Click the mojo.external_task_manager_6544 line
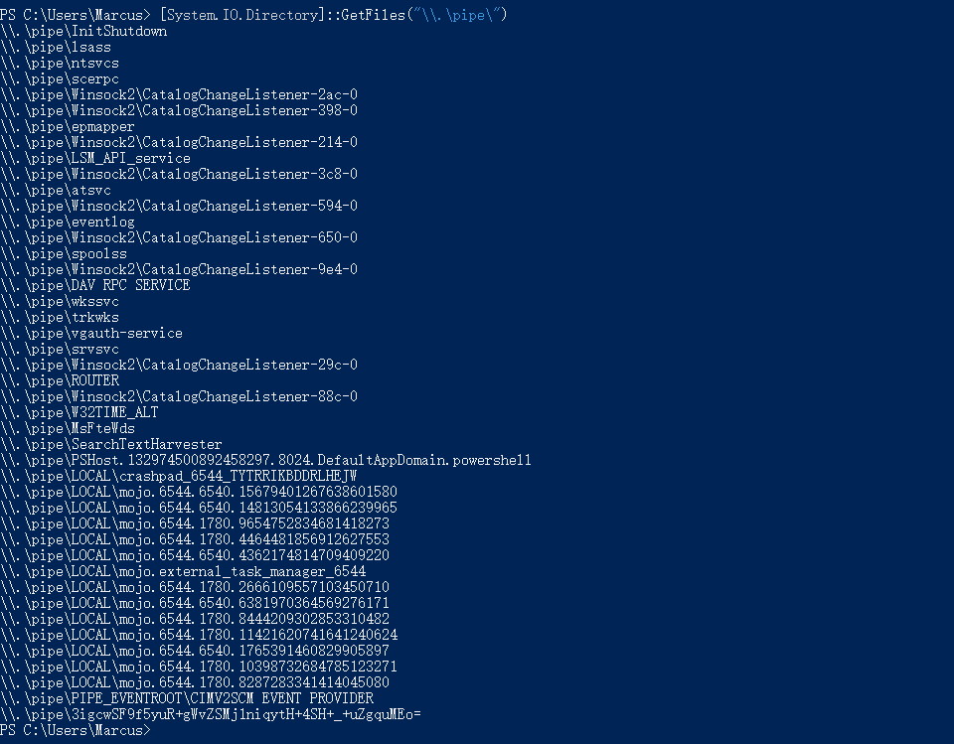The width and height of the screenshot is (954, 744). [183, 571]
